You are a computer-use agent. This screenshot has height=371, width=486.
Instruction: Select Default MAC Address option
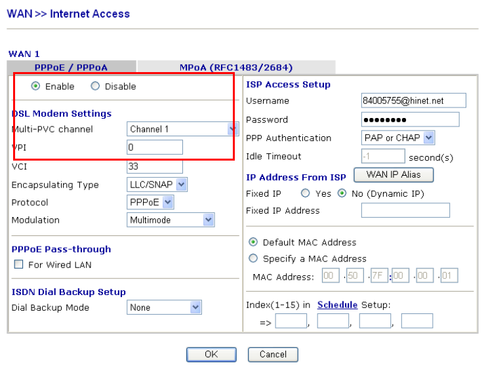pyautogui.click(x=253, y=243)
